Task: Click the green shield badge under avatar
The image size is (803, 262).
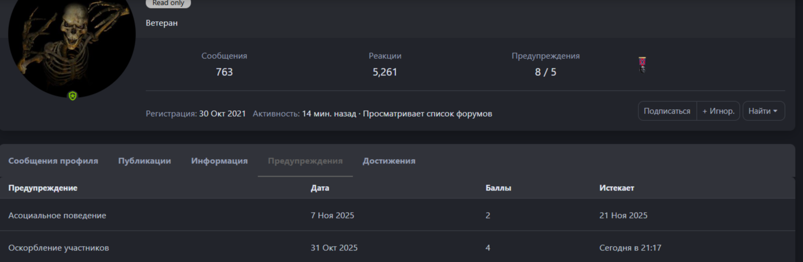Action: pyautogui.click(x=73, y=96)
